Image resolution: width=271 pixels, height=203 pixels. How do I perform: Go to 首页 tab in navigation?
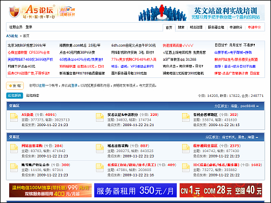click(x=169, y=28)
